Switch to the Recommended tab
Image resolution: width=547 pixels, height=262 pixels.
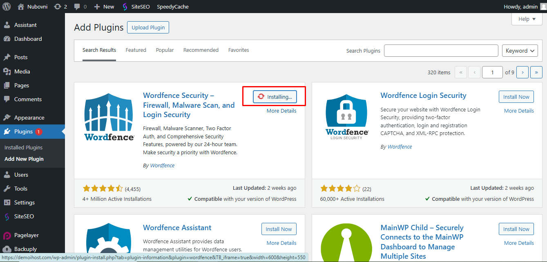[x=201, y=50]
